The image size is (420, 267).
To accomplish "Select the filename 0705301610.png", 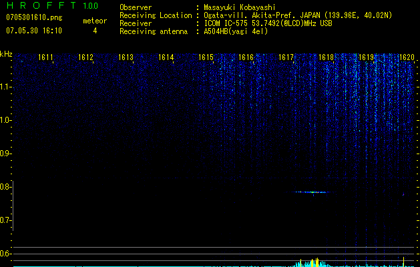I will click(34, 18).
